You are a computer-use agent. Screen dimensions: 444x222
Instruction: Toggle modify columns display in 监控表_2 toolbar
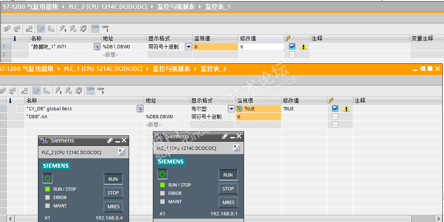click(x=37, y=91)
